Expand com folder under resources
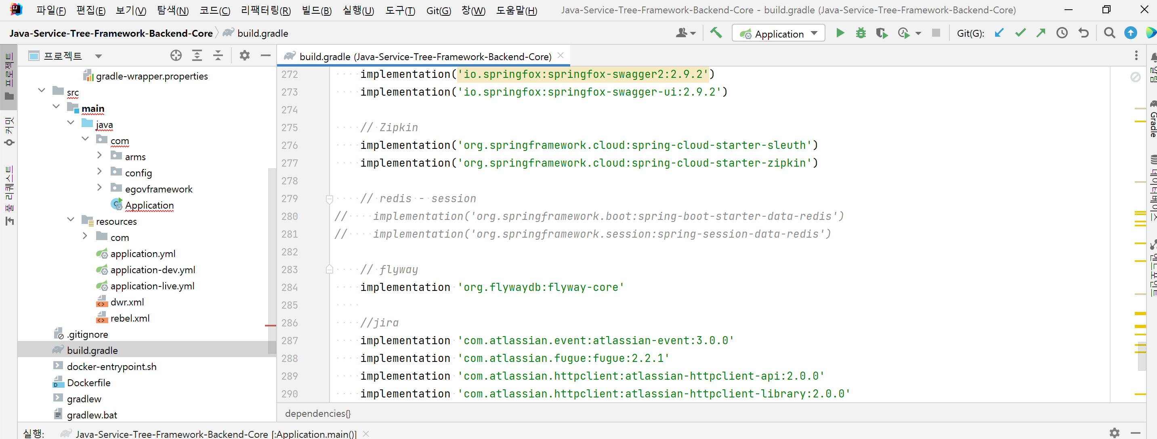Viewport: 1157px width, 439px height. tap(85, 236)
